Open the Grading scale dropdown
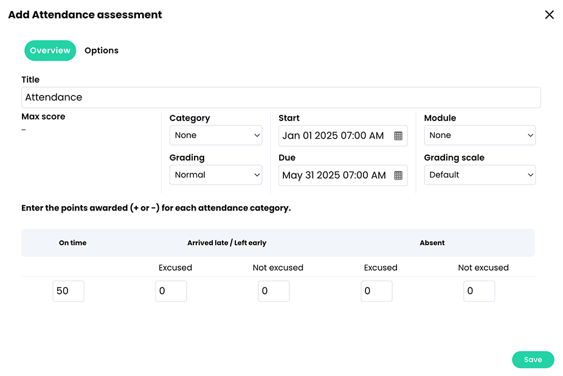The image size is (563, 376). point(480,175)
